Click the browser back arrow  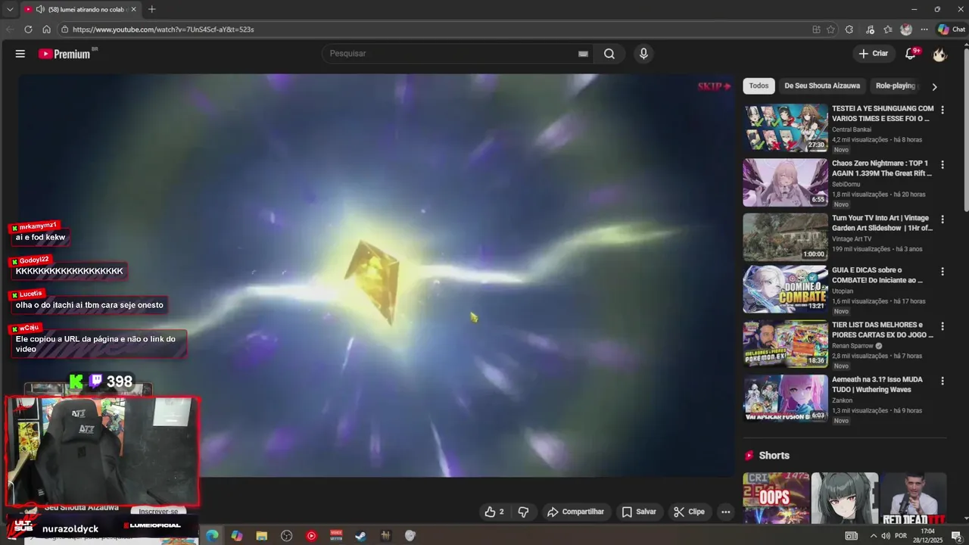[10, 30]
